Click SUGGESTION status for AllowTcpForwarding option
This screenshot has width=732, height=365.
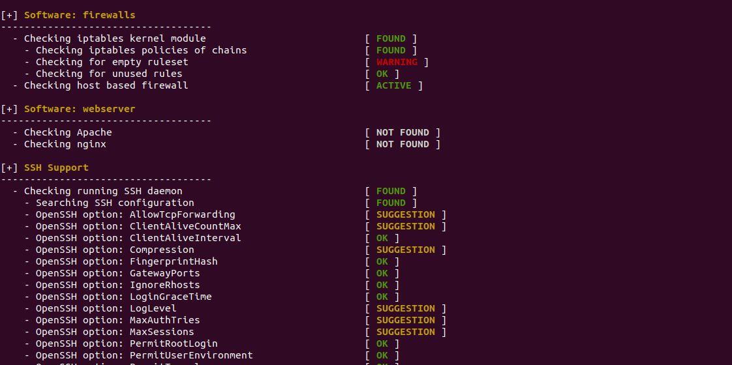(x=406, y=215)
